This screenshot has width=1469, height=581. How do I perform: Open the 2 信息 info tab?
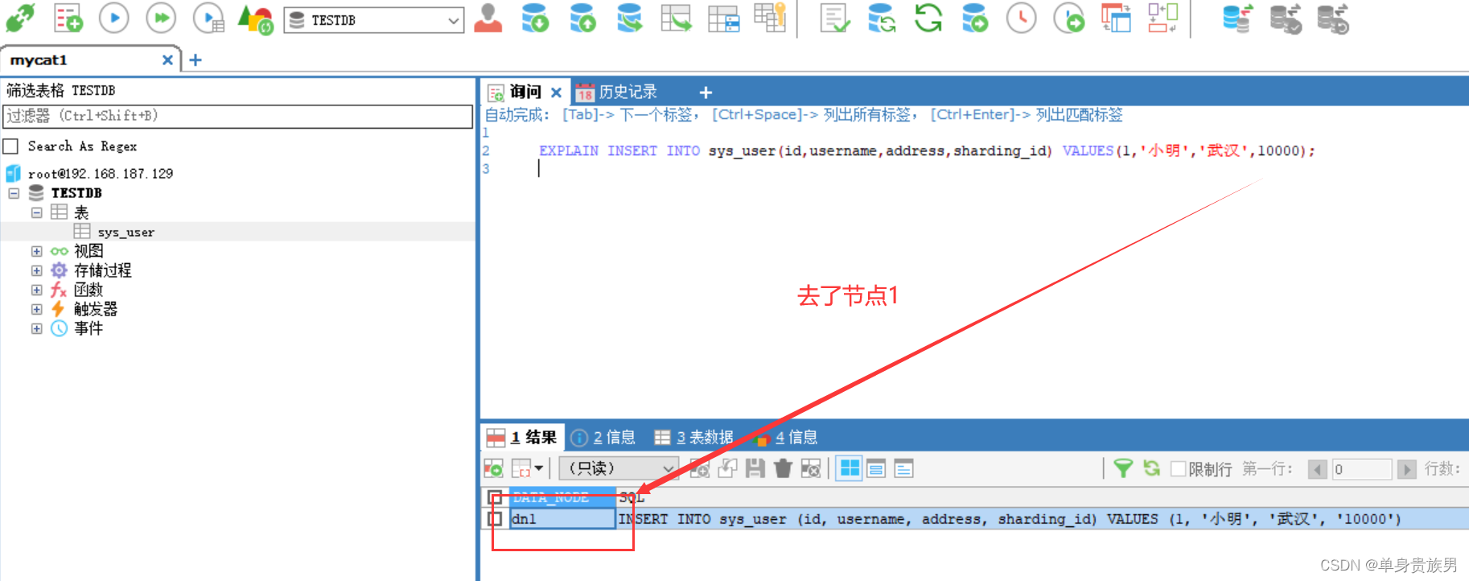tap(603, 437)
